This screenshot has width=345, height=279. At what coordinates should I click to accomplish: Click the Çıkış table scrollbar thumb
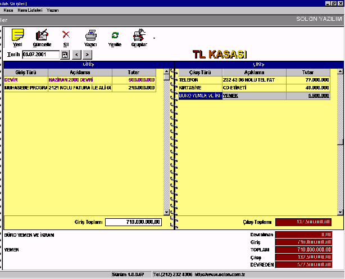tap(340, 142)
